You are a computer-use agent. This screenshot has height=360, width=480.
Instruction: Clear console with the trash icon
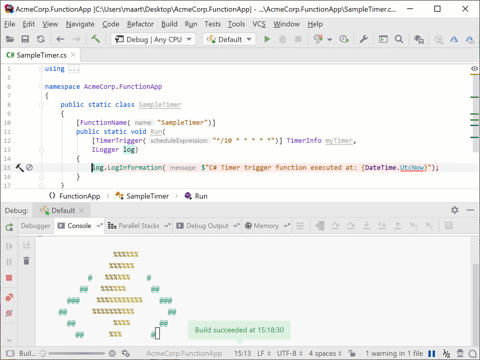click(x=26, y=261)
